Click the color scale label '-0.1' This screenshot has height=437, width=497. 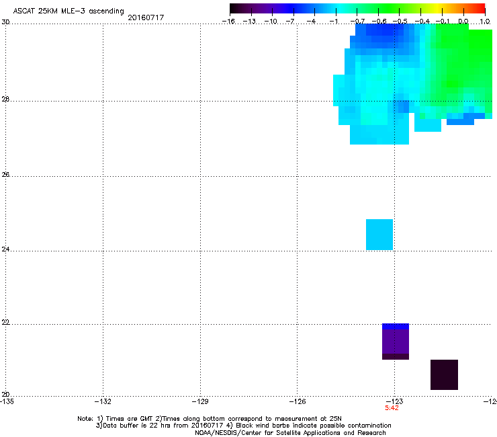(443, 22)
